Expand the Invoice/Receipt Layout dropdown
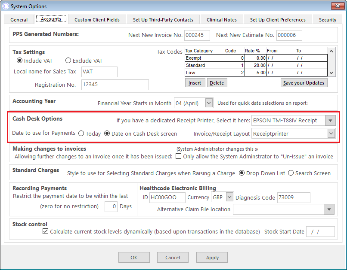The height and width of the screenshot is (270, 347). [331, 133]
